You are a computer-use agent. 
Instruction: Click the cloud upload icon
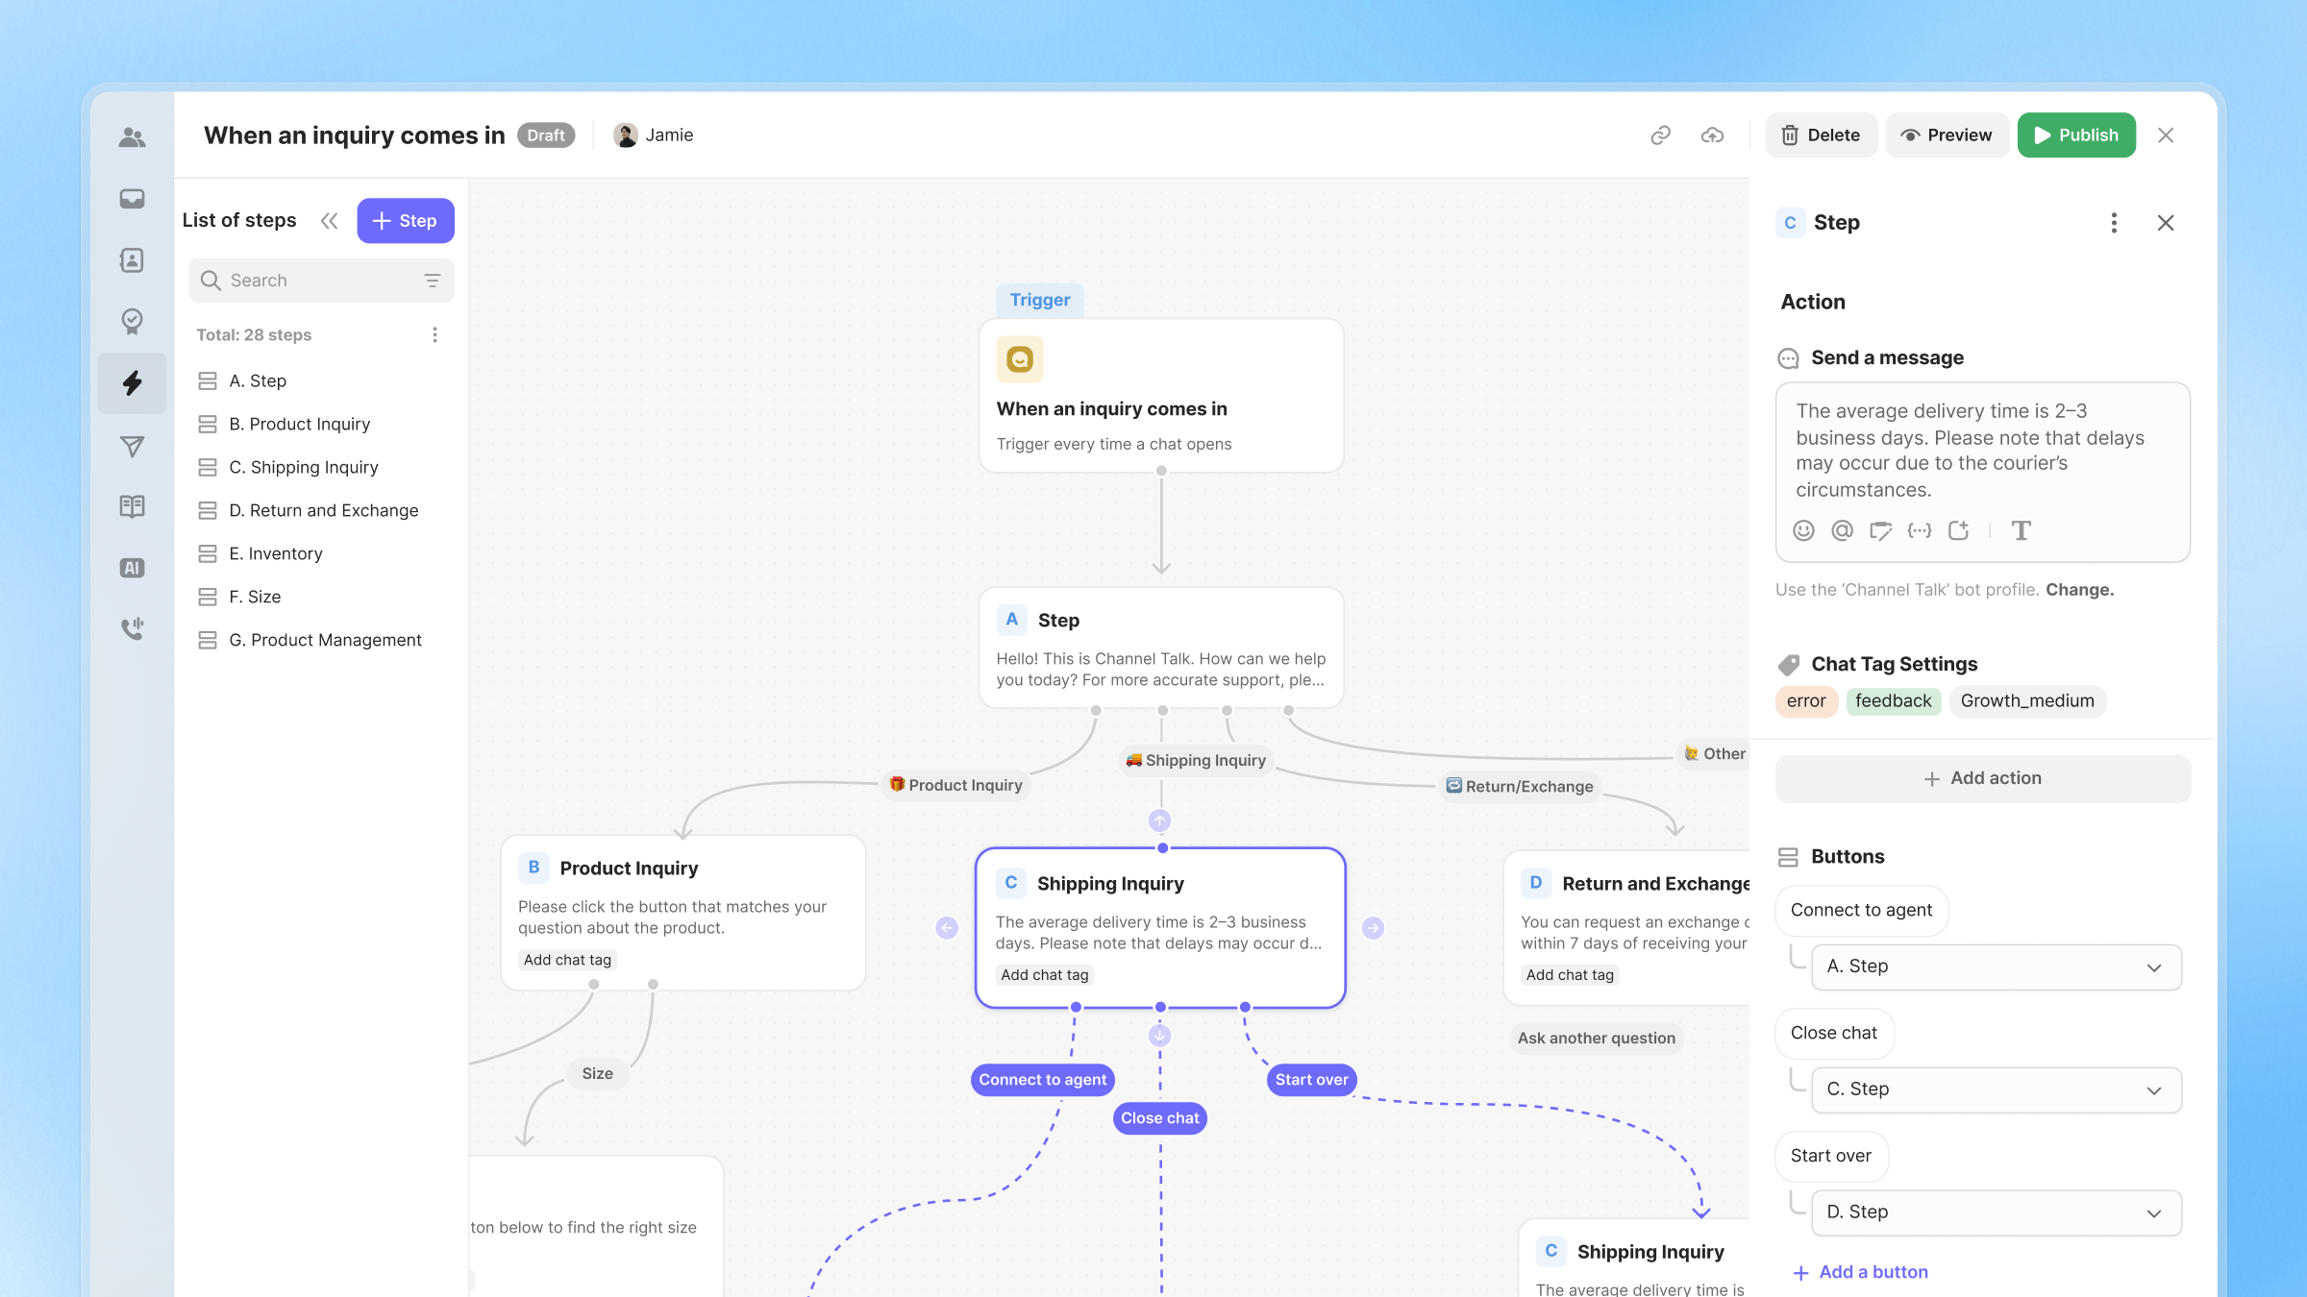click(1712, 135)
